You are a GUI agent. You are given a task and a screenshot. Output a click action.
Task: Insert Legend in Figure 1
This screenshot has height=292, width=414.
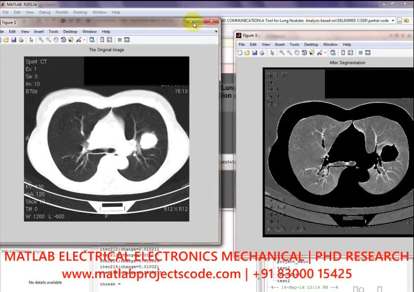(109, 40)
